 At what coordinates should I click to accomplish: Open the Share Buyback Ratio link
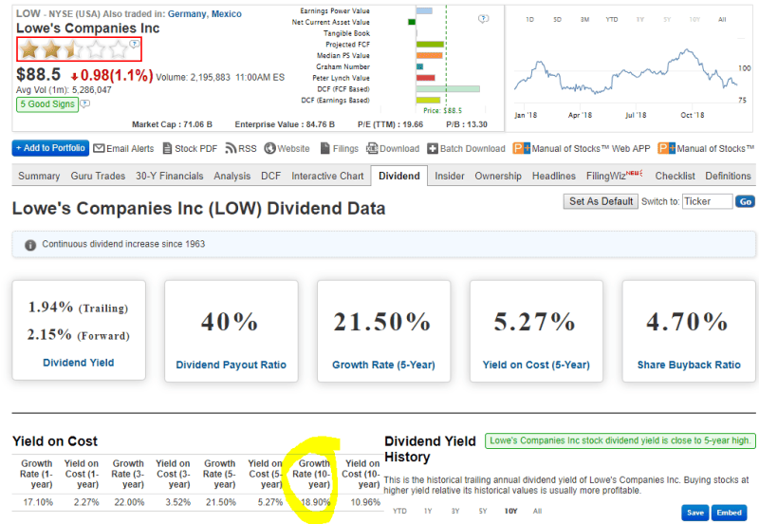689,365
